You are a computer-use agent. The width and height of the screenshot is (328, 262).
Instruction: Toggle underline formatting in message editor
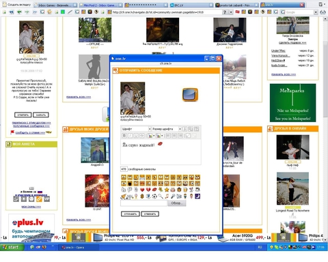point(136,136)
